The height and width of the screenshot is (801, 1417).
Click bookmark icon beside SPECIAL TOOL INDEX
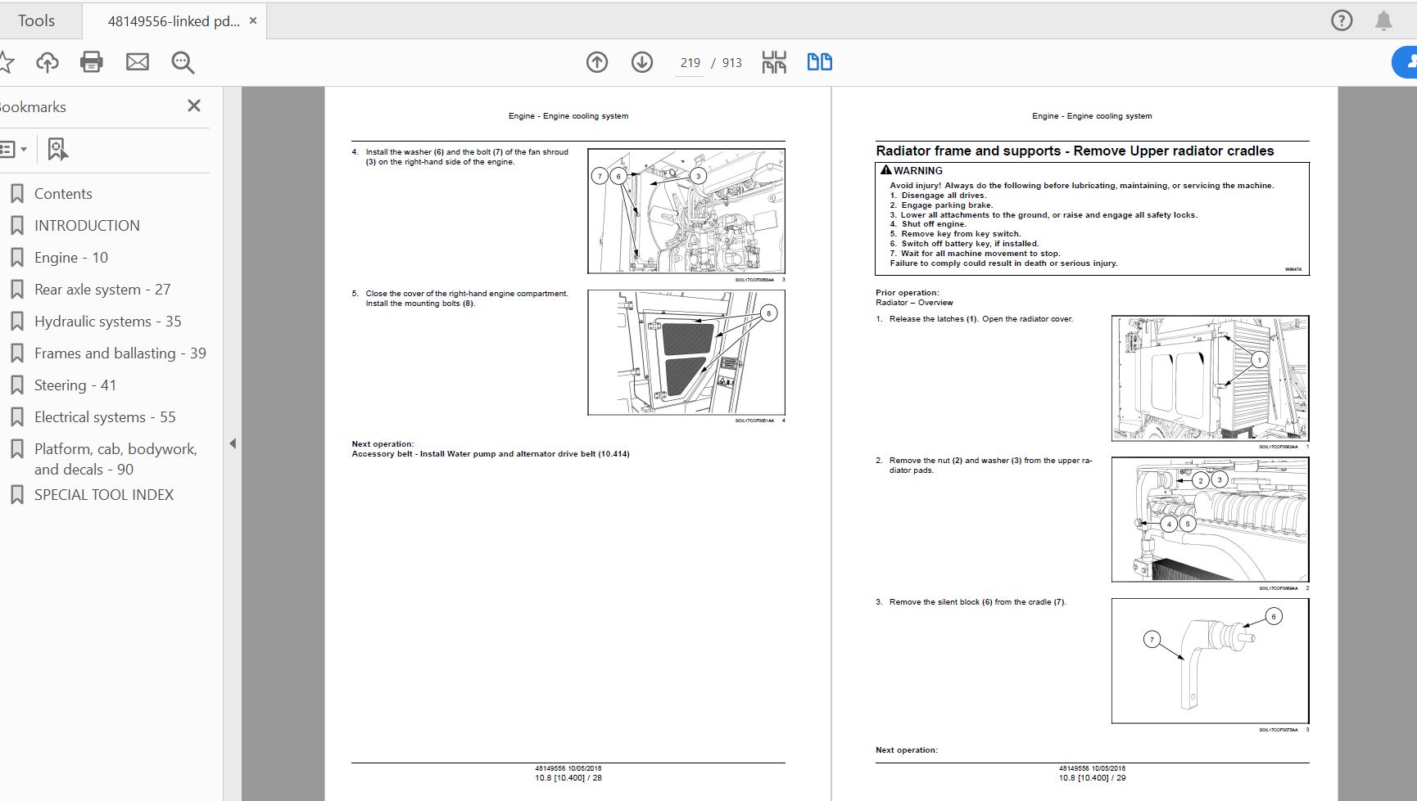(x=16, y=495)
